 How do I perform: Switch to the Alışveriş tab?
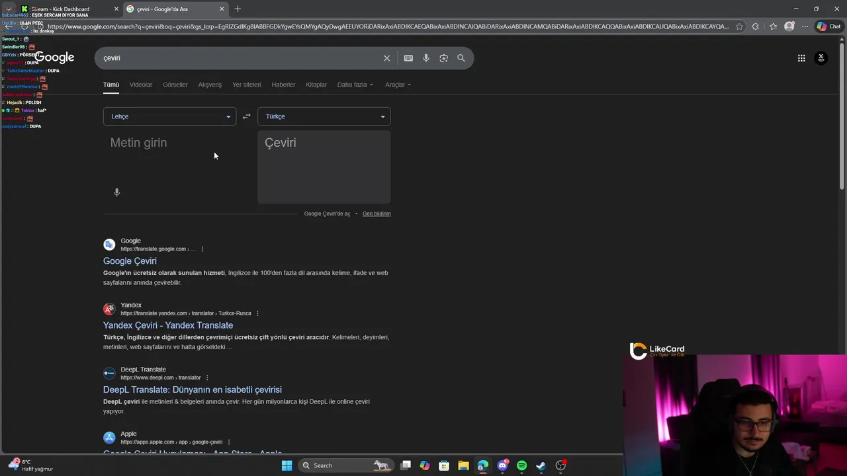pyautogui.click(x=210, y=85)
